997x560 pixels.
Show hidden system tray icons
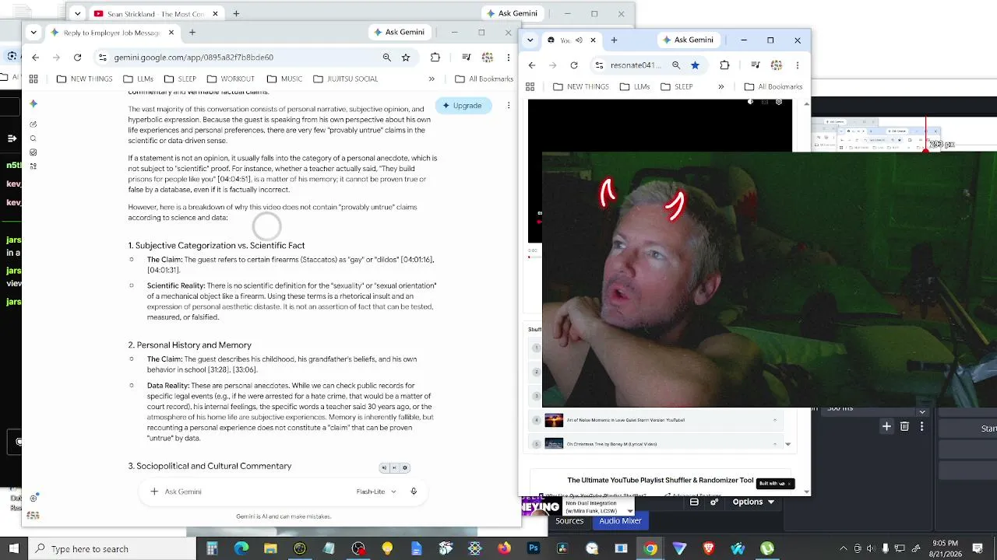pos(843,548)
